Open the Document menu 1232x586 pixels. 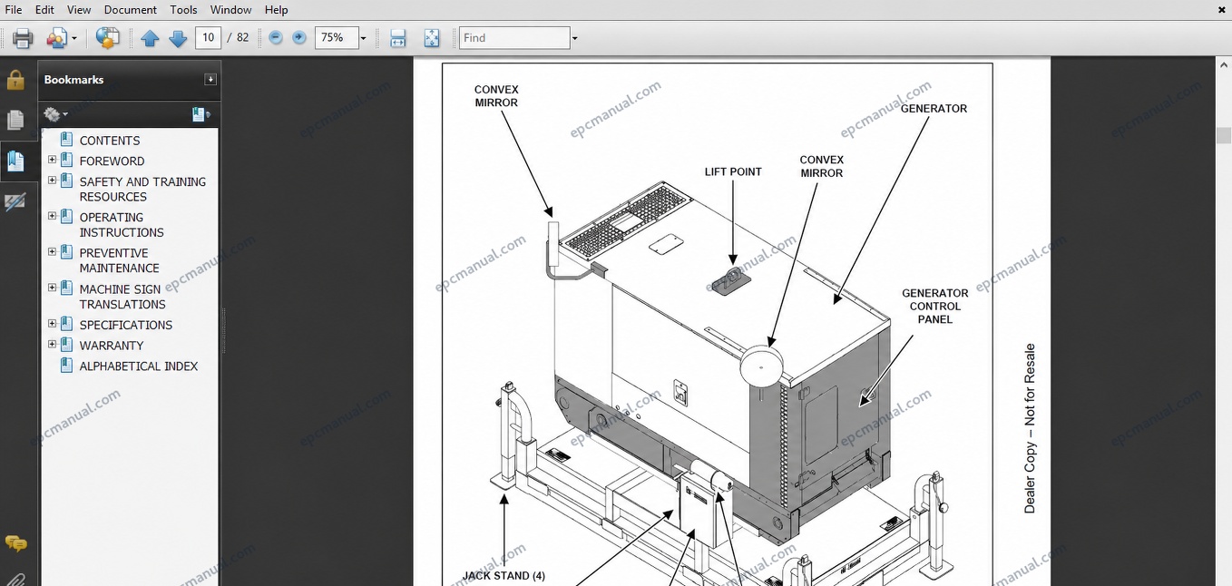point(130,10)
